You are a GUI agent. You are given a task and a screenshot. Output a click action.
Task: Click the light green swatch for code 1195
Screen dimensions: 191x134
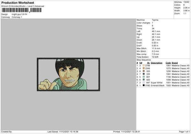pos(144,77)
